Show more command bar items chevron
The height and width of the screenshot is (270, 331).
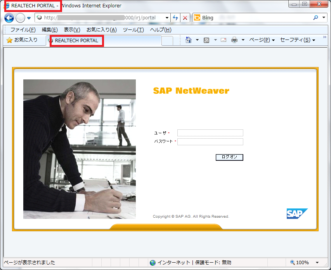point(325,37)
